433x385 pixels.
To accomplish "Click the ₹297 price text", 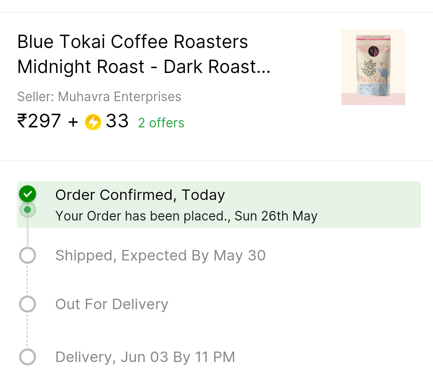I will point(39,121).
